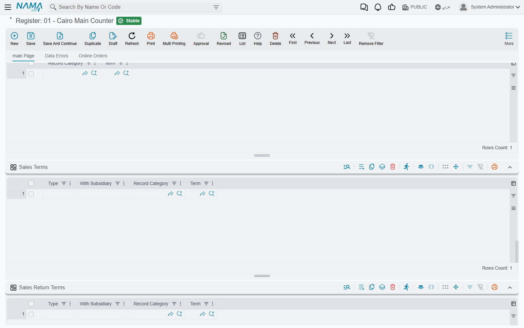Viewport: 524px width, 328px height.
Task: Click the Search By Name Or Code field
Action: tap(135, 7)
